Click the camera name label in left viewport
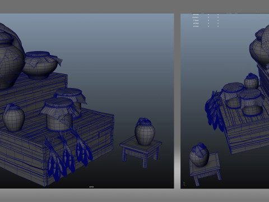This screenshot has height=202, width=269. pyautogui.click(x=91, y=187)
